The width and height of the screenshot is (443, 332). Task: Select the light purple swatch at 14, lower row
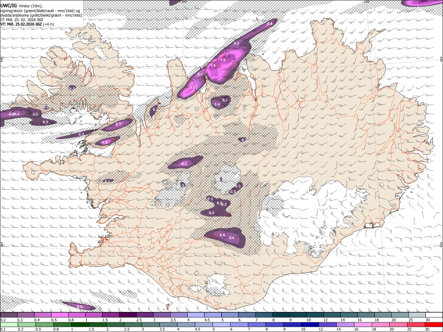pos(345,324)
